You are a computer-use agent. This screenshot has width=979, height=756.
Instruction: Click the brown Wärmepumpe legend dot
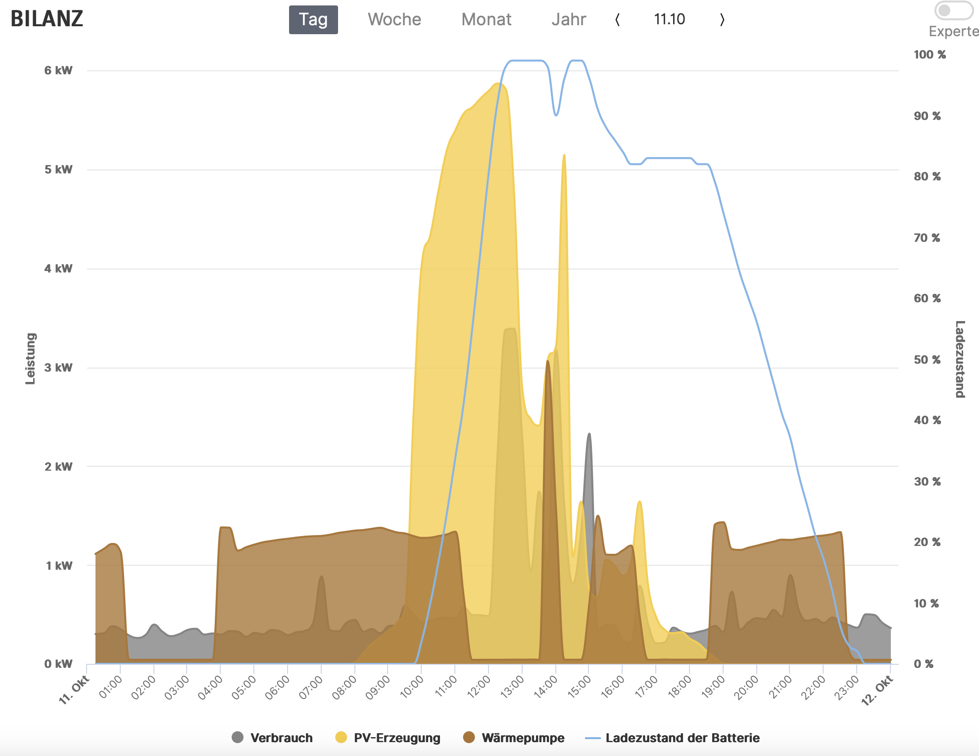469,737
